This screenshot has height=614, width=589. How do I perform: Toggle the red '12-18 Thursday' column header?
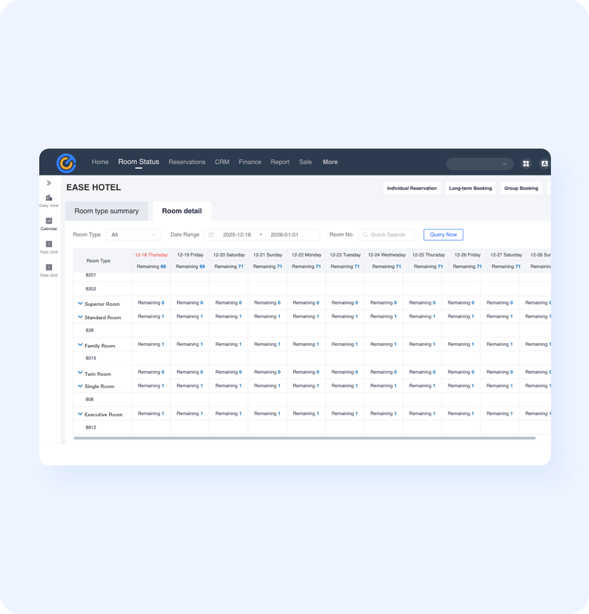150,255
